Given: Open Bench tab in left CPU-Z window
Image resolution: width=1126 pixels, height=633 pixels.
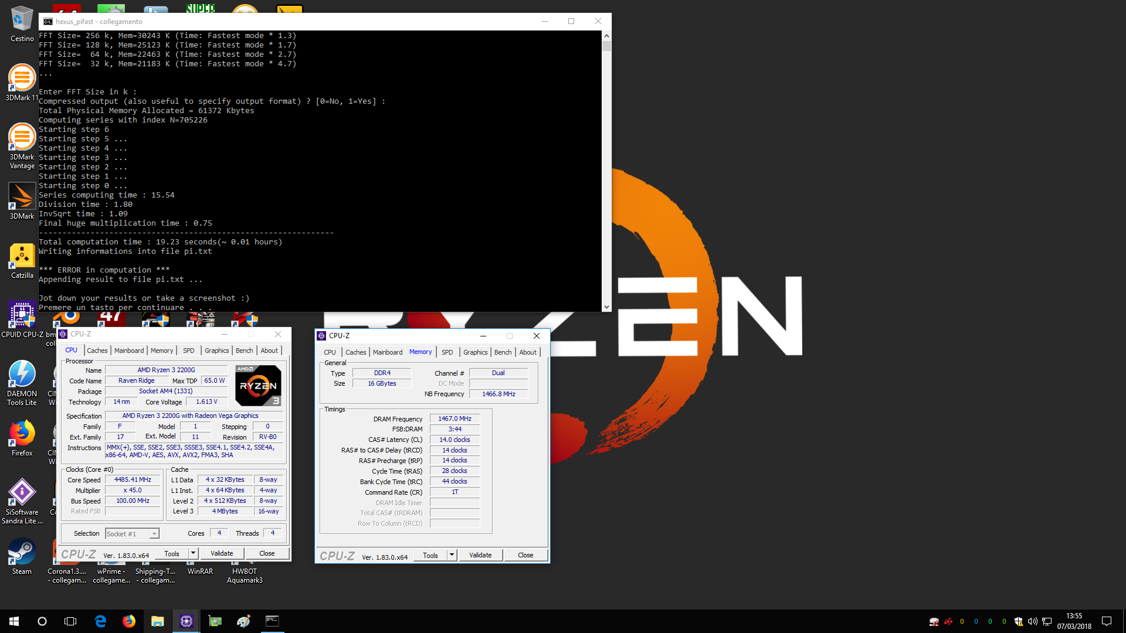Looking at the screenshot, I should point(245,350).
